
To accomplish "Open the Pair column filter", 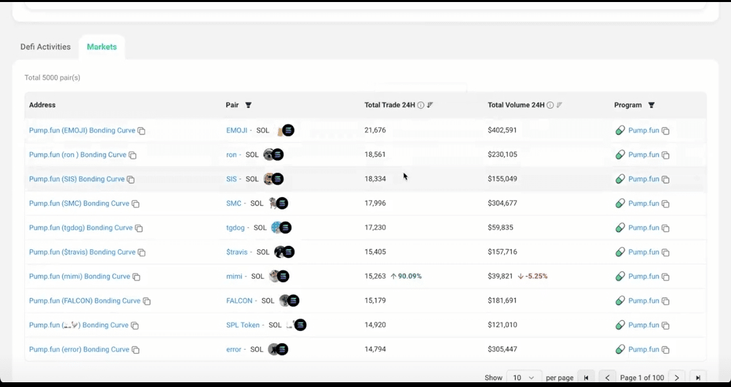I will point(248,105).
